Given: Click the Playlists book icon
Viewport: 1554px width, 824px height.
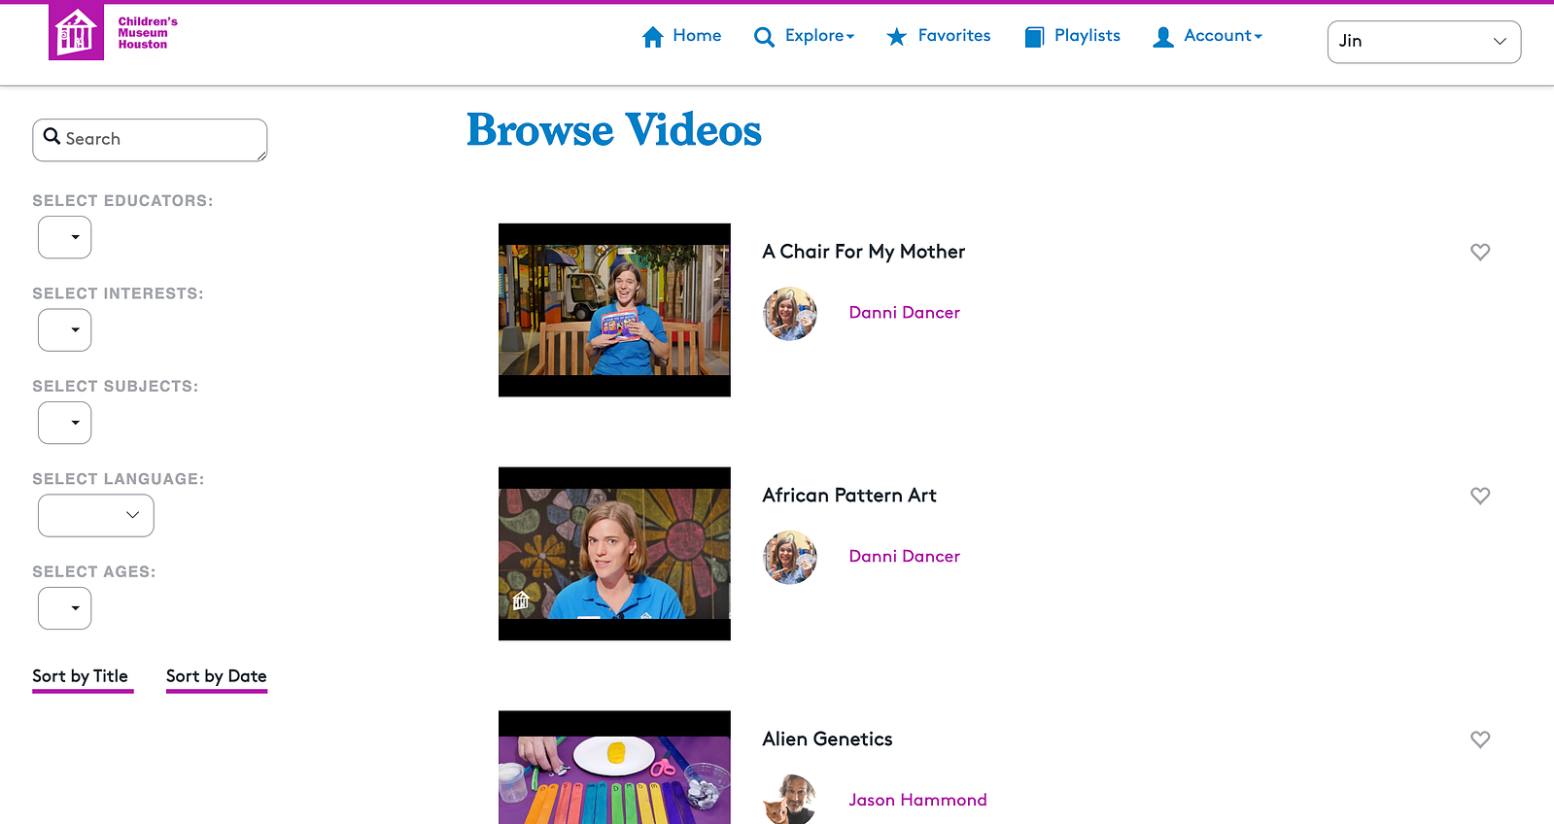Looking at the screenshot, I should pyautogui.click(x=1034, y=37).
